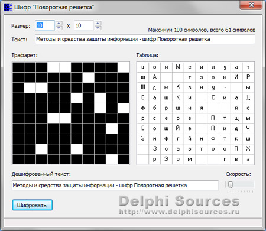The height and width of the screenshot is (231, 266).
Task: Select the Дешифрованный текст output field
Action: click(115, 186)
